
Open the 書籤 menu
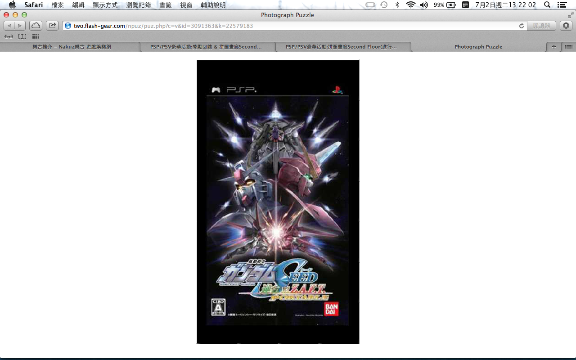166,5
